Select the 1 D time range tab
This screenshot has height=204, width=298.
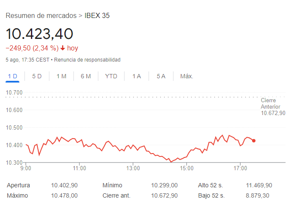click(x=12, y=76)
